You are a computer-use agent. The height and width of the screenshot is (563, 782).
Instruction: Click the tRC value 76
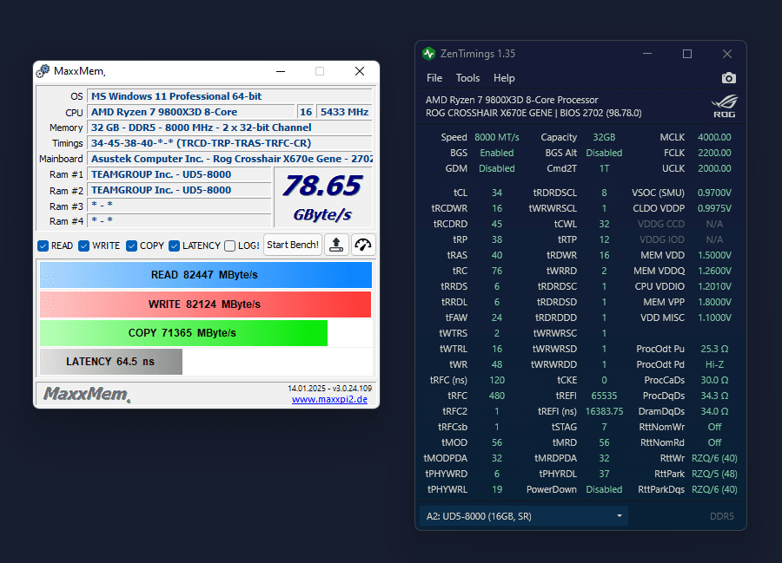pos(497,271)
